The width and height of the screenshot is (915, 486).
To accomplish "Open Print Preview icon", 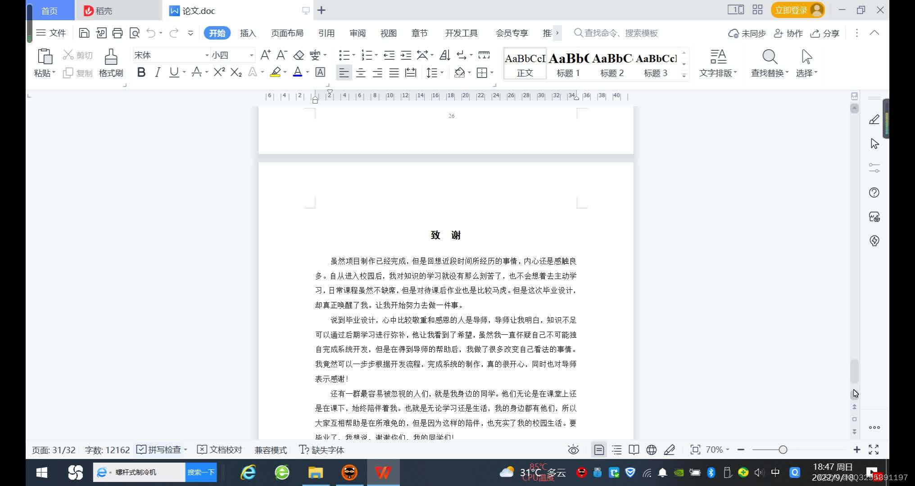I will pyautogui.click(x=134, y=33).
